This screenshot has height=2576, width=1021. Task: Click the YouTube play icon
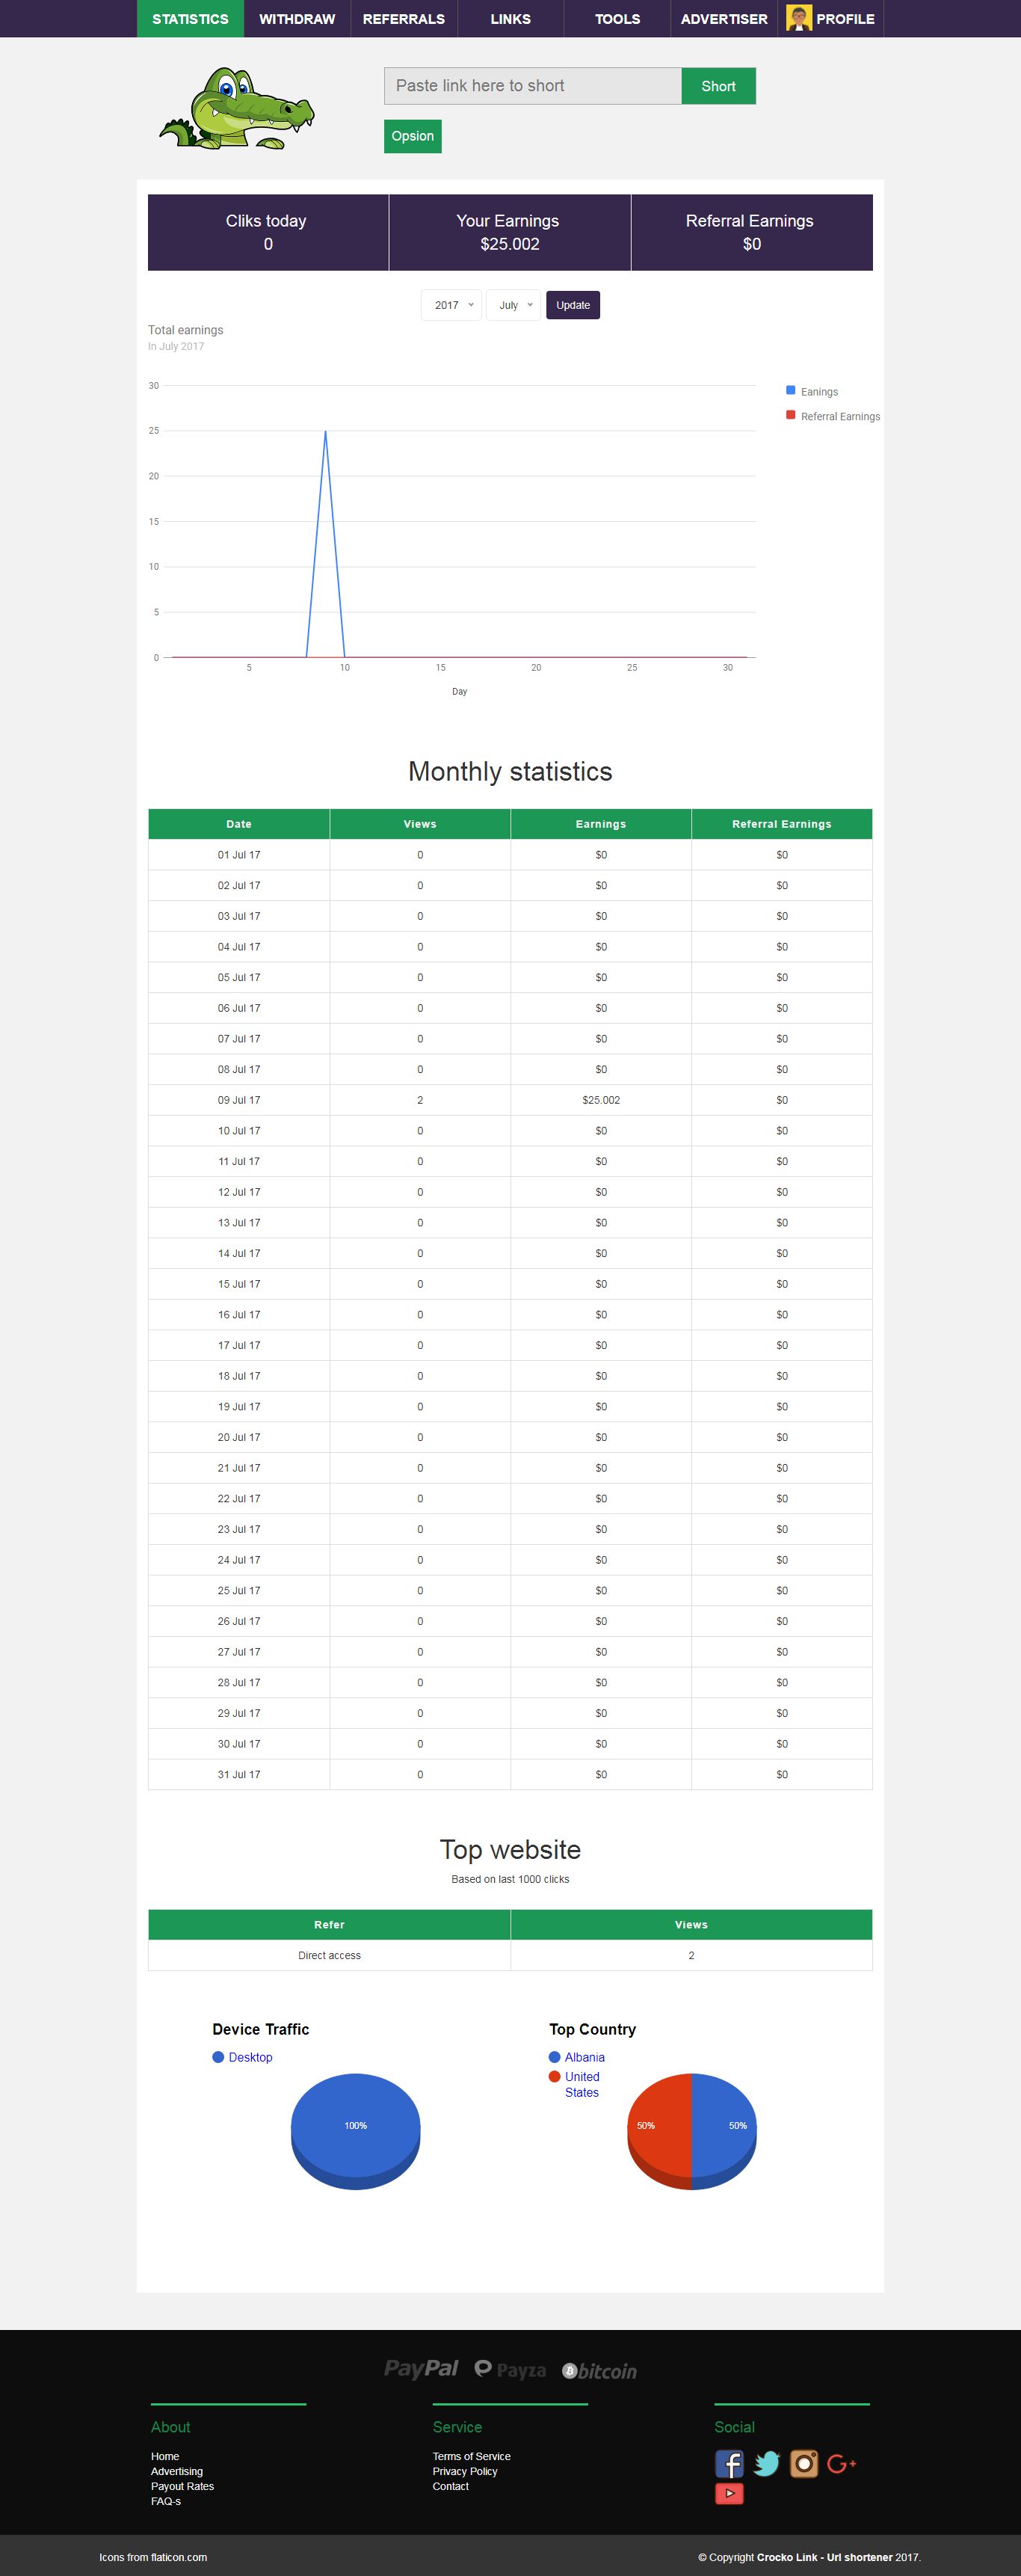pos(729,2493)
